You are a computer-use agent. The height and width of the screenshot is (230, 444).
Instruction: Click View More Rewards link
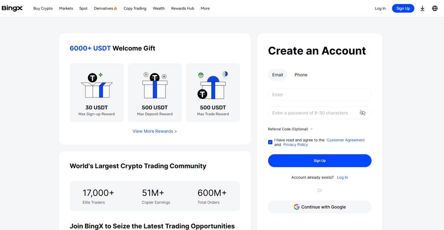(x=155, y=131)
